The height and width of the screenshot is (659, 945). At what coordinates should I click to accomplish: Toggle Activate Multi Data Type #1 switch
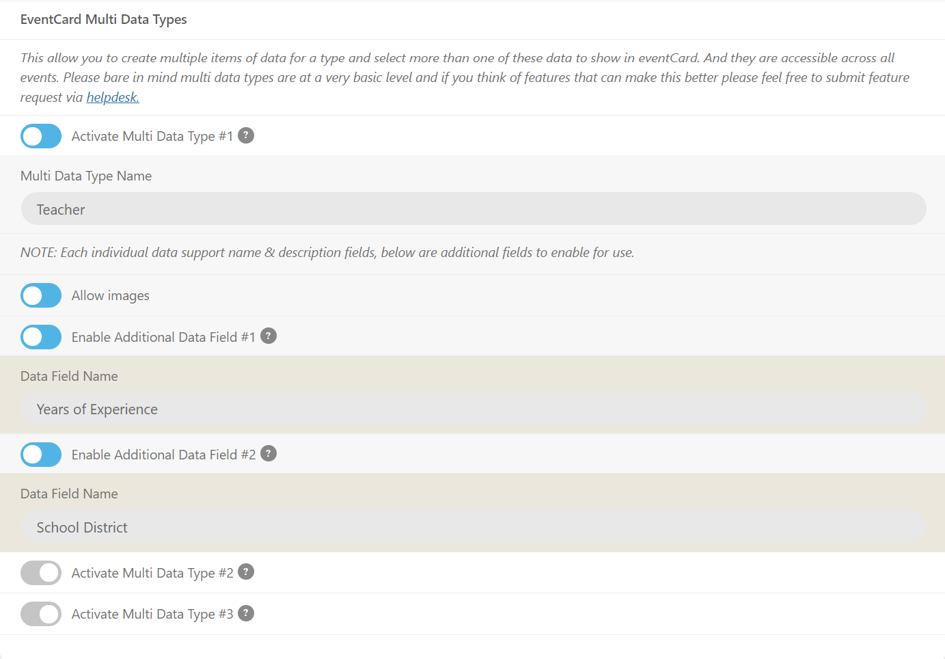41,136
